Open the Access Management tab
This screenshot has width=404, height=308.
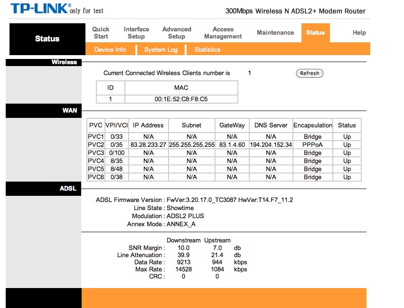click(x=223, y=33)
